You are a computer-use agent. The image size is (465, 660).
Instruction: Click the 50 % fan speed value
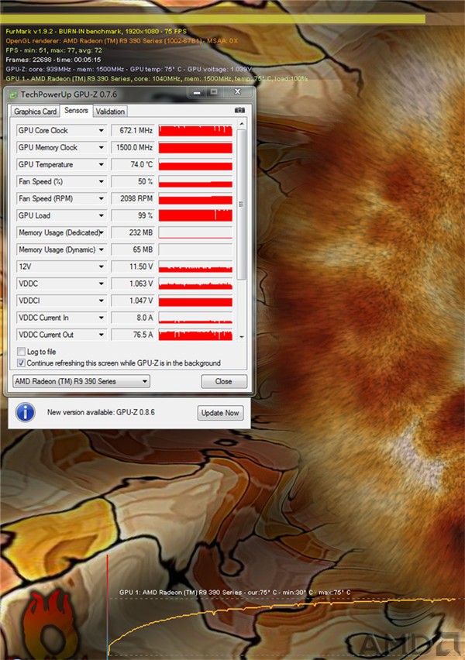(x=133, y=181)
